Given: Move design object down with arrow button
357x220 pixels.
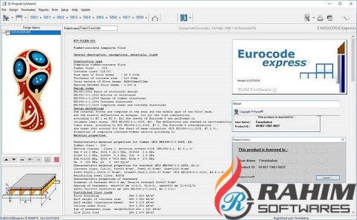Looking at the screenshot, I should click(x=14, y=160).
